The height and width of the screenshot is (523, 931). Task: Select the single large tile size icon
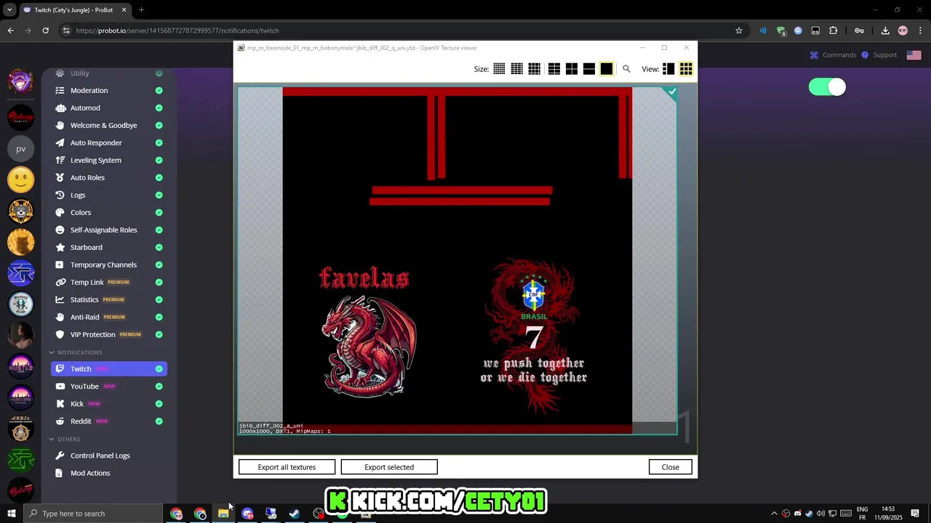click(x=607, y=69)
